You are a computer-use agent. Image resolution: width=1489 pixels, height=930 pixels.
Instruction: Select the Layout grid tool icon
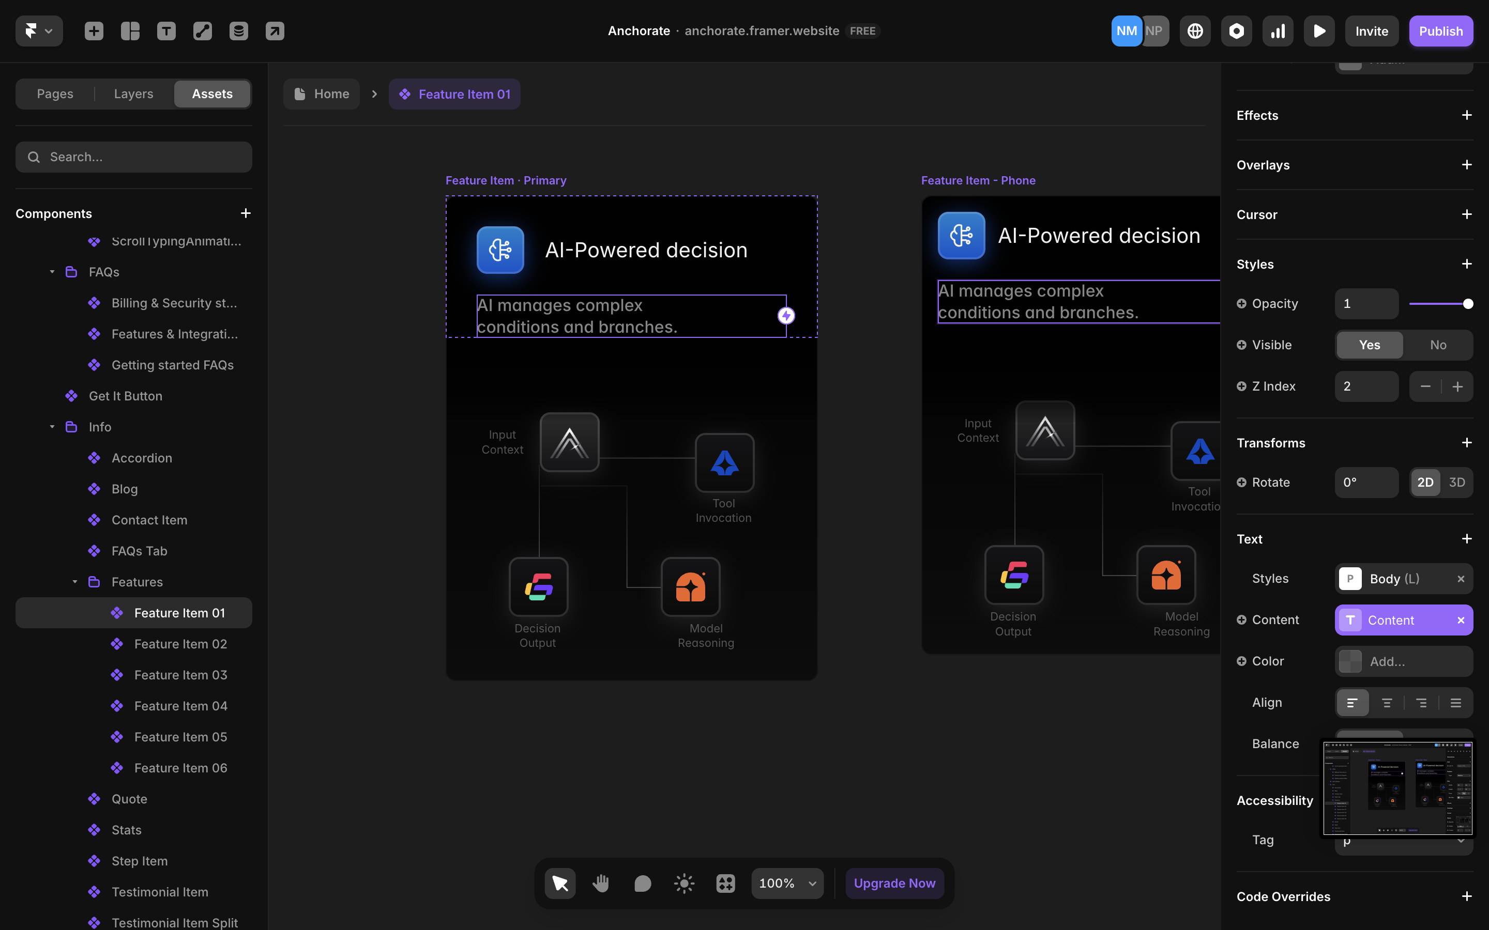(130, 31)
